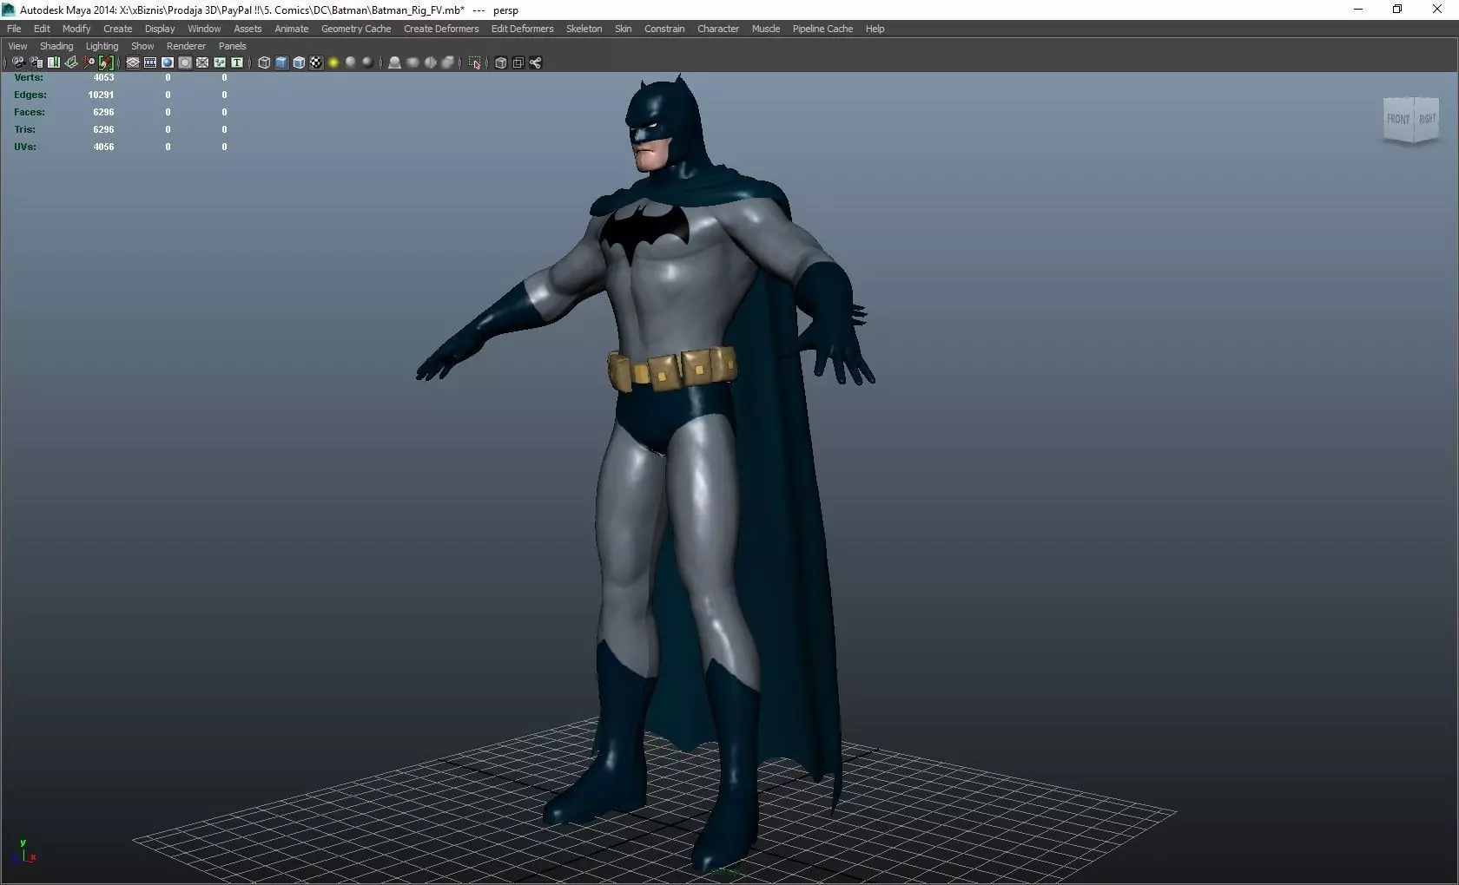The width and height of the screenshot is (1459, 885).
Task: Toggle the Film Gate icon
Action: 150,62
